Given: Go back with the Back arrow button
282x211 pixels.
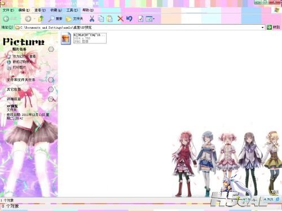Looking at the screenshot, I should point(6,19).
